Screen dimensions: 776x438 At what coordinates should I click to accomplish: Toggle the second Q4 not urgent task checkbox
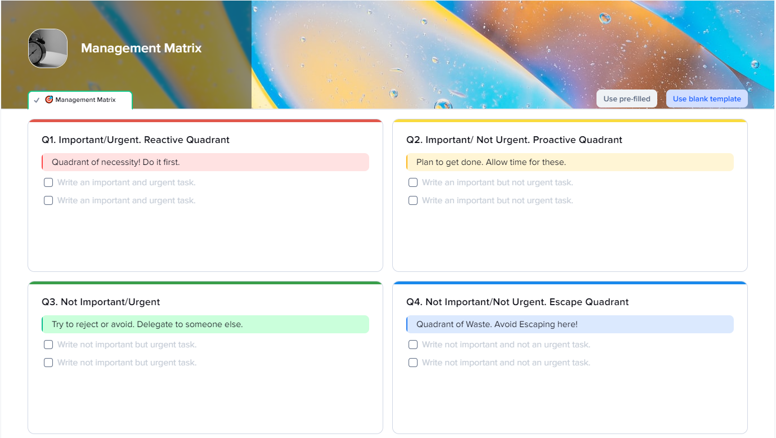(413, 363)
